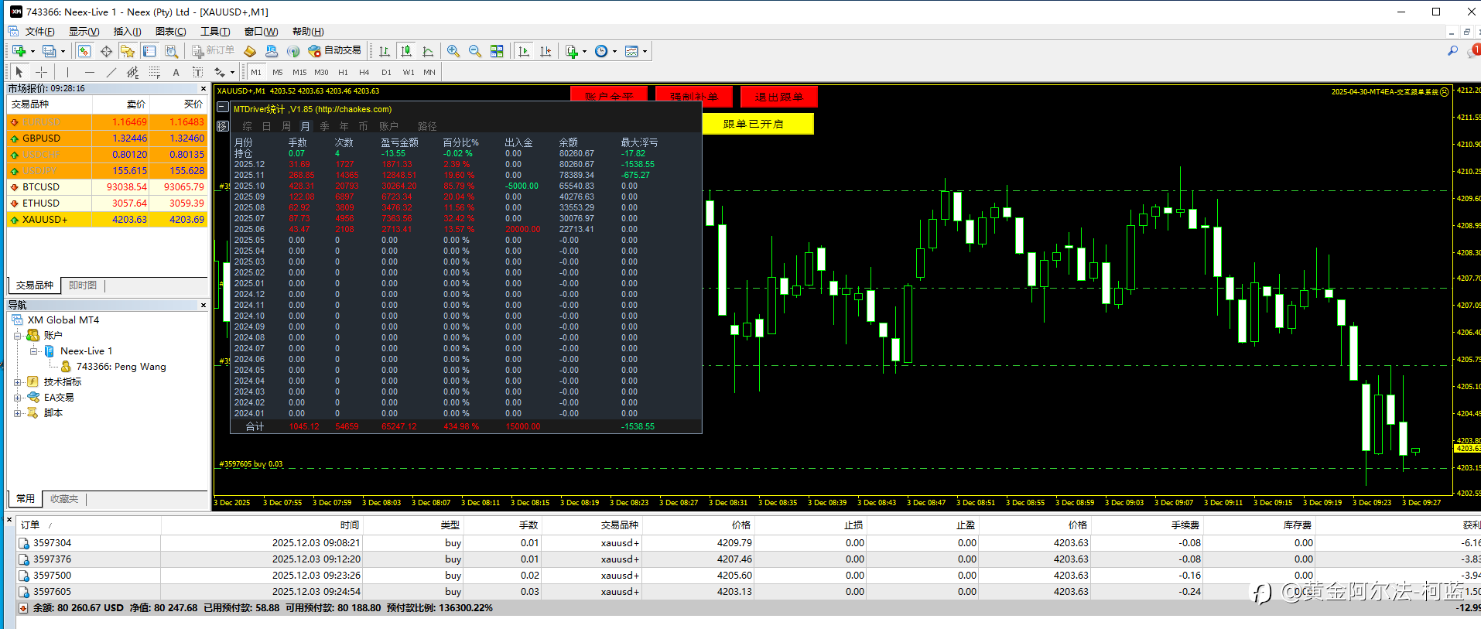Click the tile windows icon in toolbar
This screenshot has height=629, width=1481.
coord(497,51)
